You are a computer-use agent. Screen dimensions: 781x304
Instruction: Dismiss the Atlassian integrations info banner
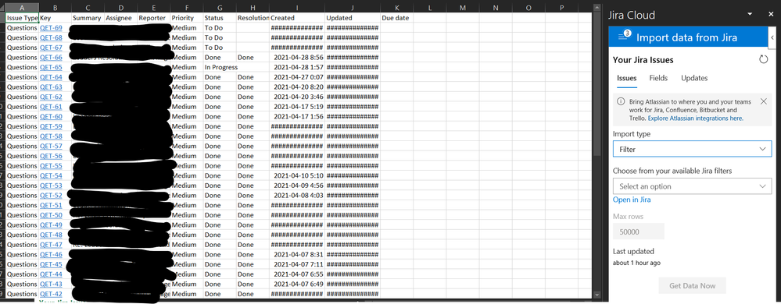pos(764,101)
